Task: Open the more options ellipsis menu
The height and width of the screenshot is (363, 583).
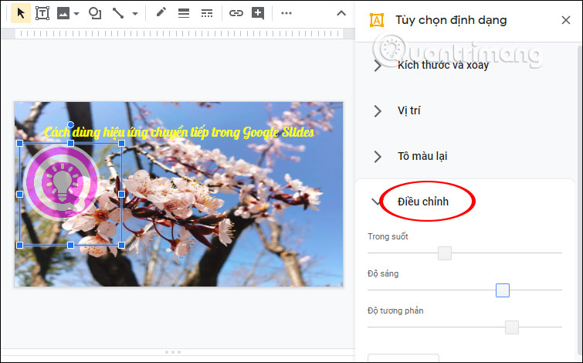Action: coord(286,13)
